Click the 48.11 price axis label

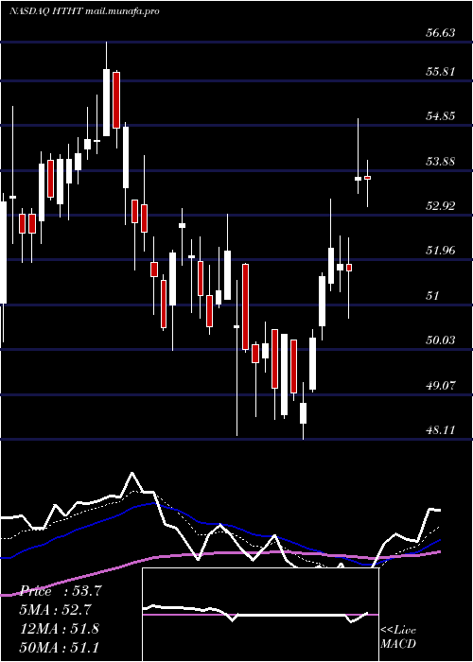(x=441, y=430)
